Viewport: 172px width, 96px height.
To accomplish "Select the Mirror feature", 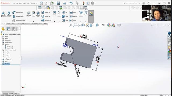I will click(x=73, y=21).
